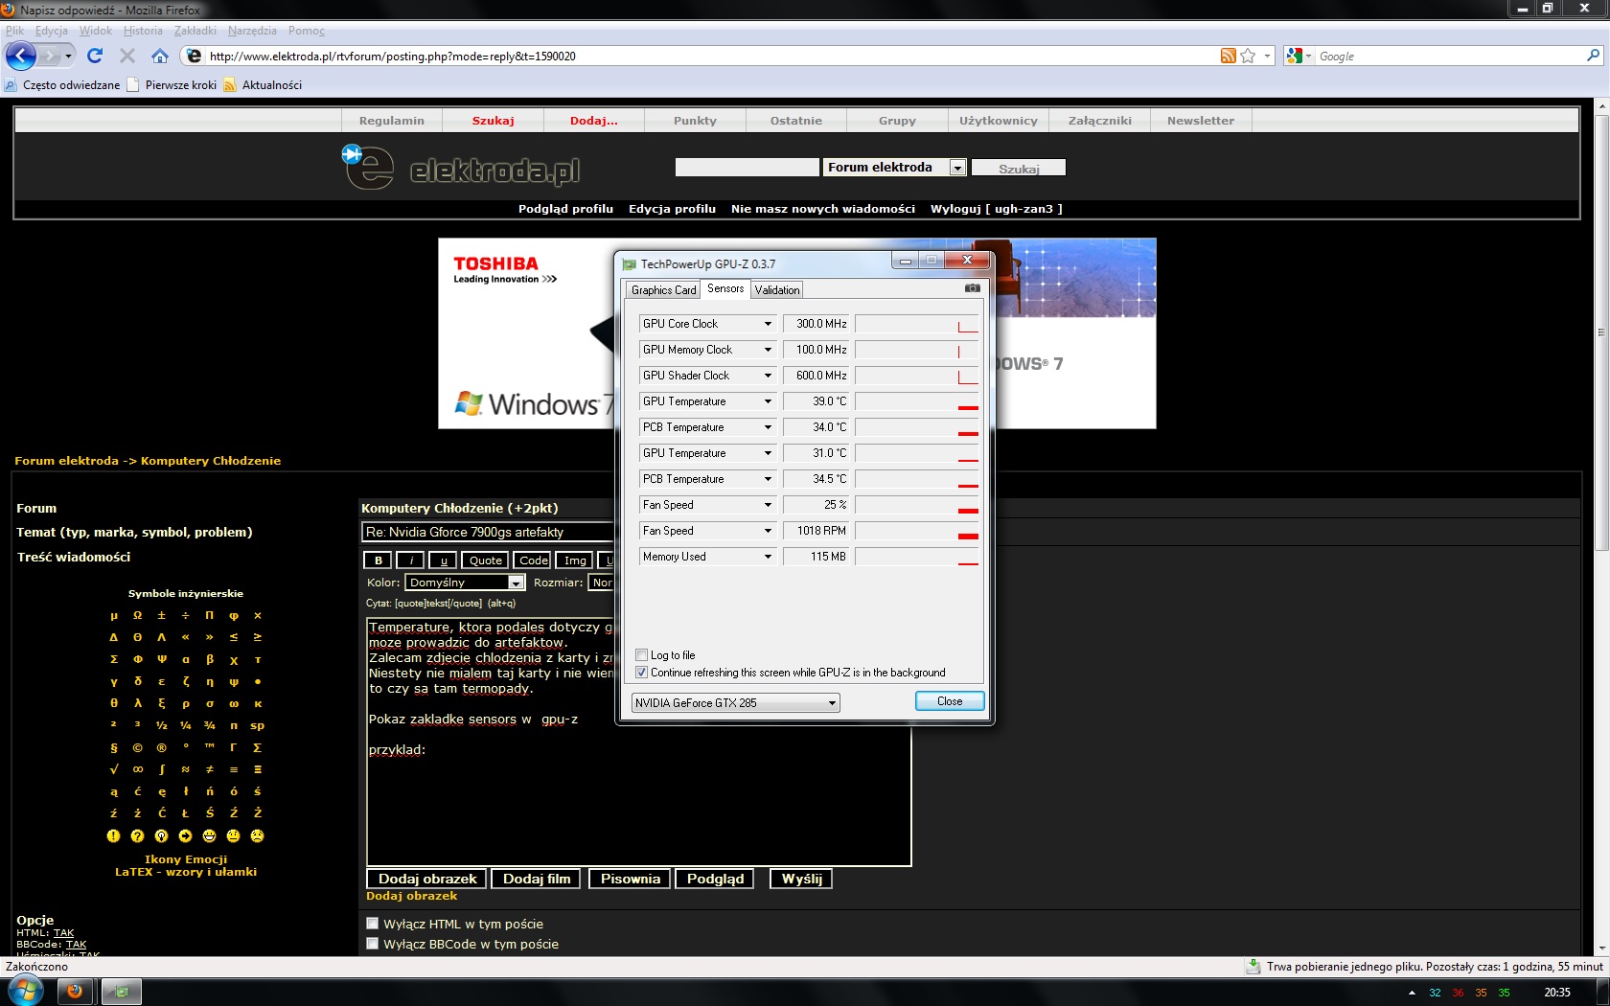
Task: Insert the sad face emoticon
Action: click(257, 835)
